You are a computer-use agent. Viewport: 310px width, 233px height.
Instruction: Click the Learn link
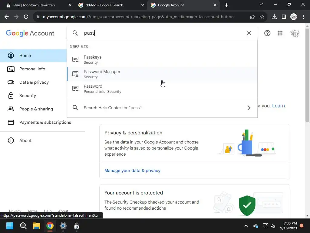coord(279,106)
